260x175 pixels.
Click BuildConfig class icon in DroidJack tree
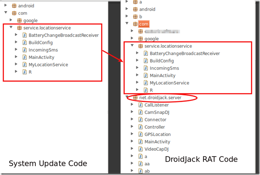(146, 61)
